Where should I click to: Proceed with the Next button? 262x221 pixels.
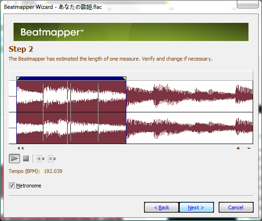(197, 207)
